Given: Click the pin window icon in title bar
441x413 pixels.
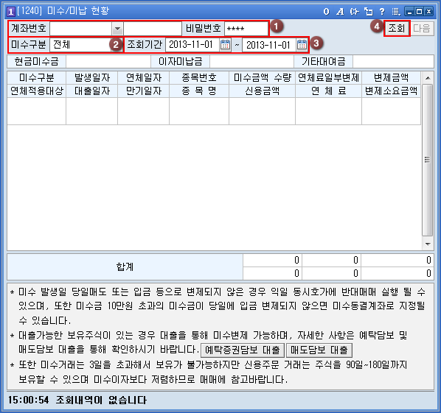Looking at the screenshot, I should click(355, 12).
